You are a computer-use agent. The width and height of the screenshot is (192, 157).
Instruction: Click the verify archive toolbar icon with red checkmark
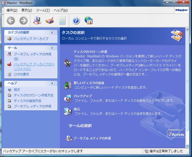point(50,20)
